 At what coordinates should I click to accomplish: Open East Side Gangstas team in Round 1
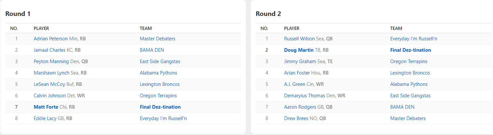[160, 61]
